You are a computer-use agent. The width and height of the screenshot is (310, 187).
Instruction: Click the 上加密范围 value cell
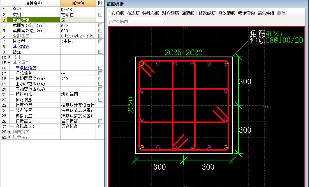(x=78, y=84)
